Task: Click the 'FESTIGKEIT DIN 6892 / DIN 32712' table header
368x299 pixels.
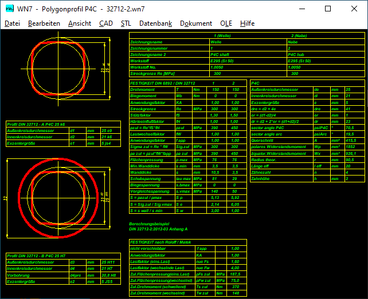Action: (164, 83)
